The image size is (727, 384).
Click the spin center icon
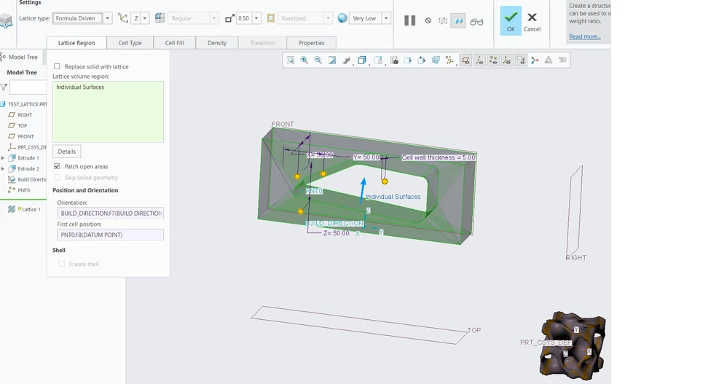[x=535, y=60]
